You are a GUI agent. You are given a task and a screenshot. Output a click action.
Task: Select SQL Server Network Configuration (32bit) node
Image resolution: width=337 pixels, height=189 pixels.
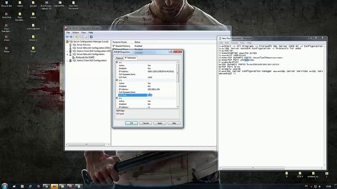tap(91, 48)
